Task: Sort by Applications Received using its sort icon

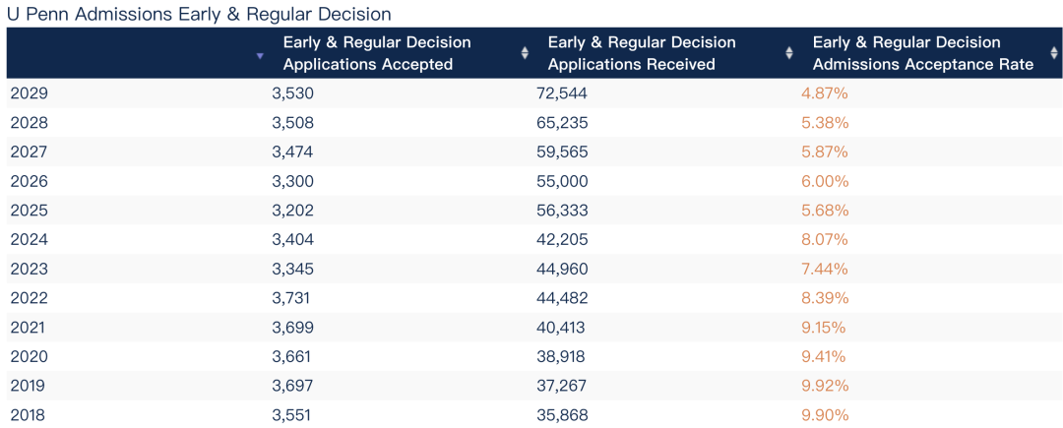Action: (x=789, y=53)
